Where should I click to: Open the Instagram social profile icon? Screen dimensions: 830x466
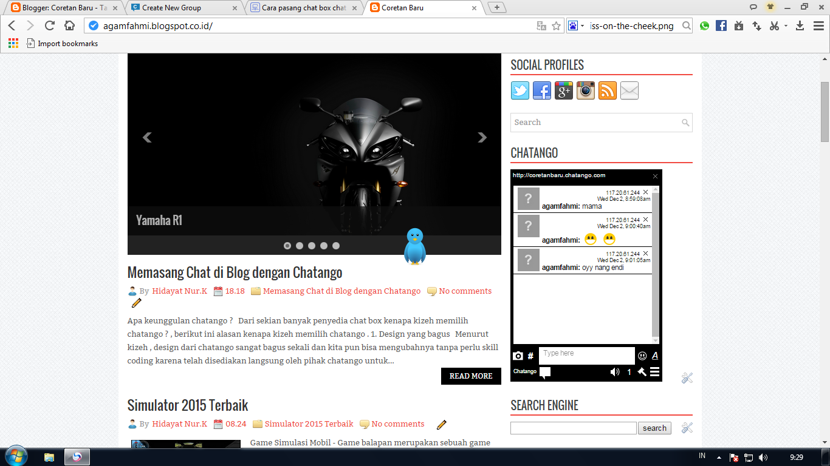click(x=585, y=90)
